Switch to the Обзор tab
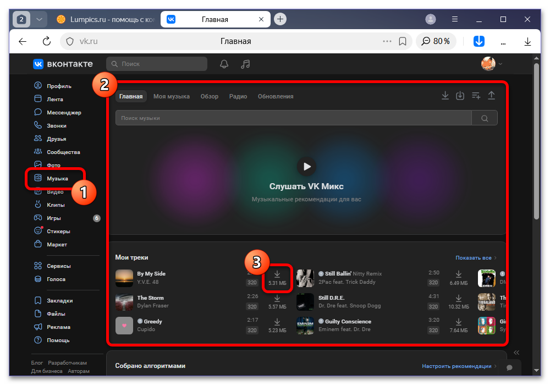The width and height of the screenshot is (550, 385). (x=210, y=96)
